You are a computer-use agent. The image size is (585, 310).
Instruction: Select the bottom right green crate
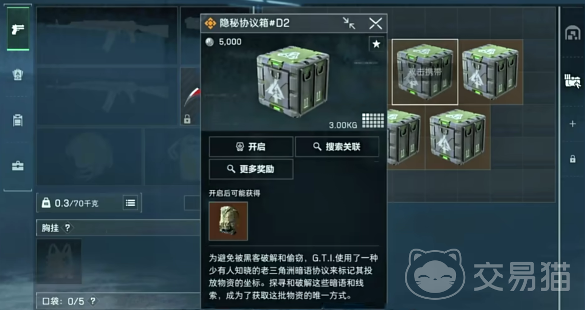458,137
